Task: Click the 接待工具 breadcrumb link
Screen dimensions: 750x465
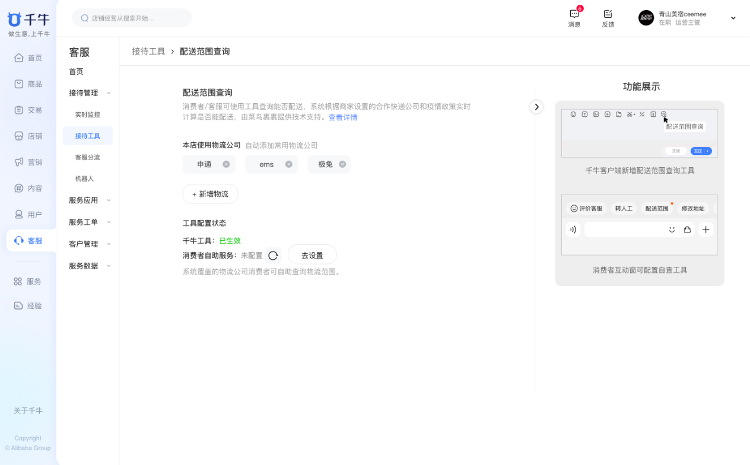Action: click(148, 52)
